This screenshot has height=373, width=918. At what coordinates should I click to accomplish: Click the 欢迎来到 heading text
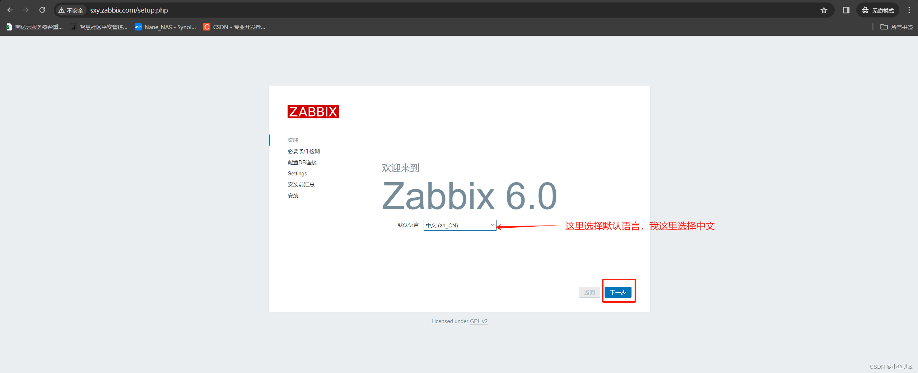[401, 167]
